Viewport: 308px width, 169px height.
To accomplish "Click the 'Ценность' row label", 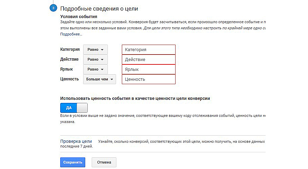I will pos(69,79).
